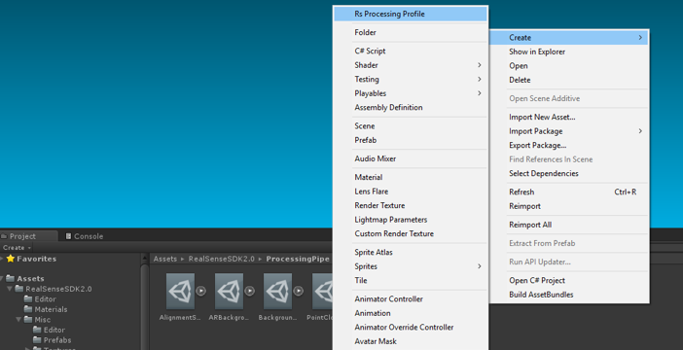
Task: Select the ARBackgro... asset thumbnail
Action: (x=229, y=292)
